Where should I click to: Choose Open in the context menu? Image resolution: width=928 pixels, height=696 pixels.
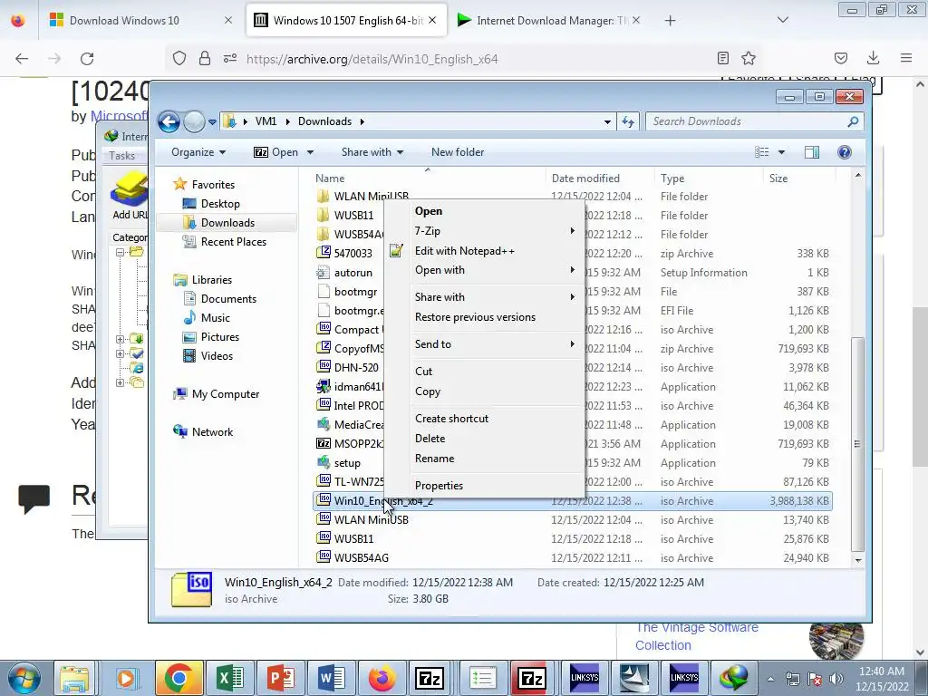coord(429,210)
